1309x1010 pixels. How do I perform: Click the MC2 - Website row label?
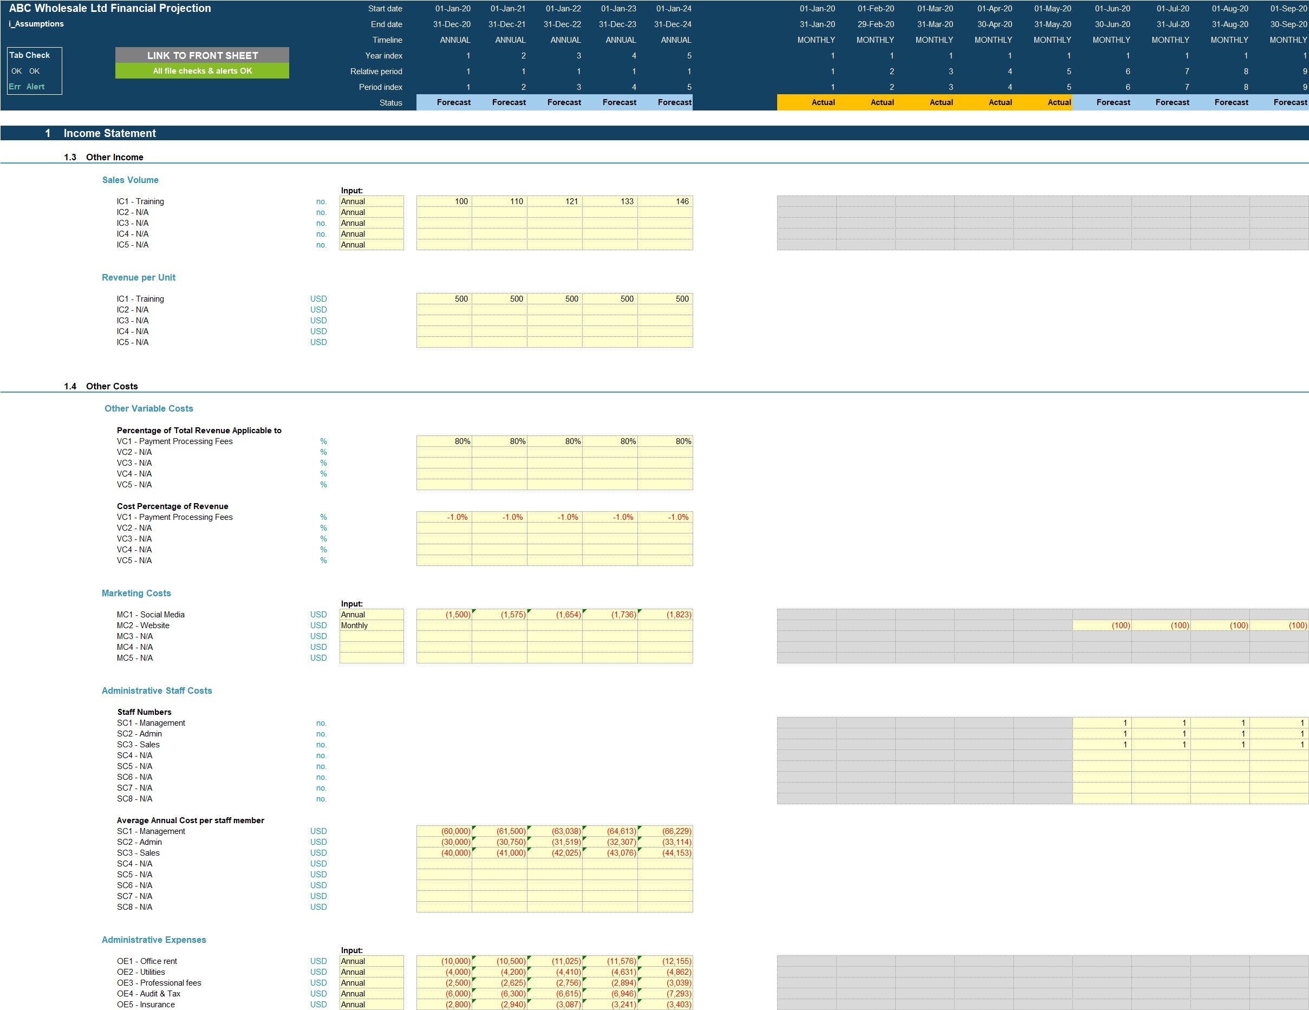coord(142,625)
